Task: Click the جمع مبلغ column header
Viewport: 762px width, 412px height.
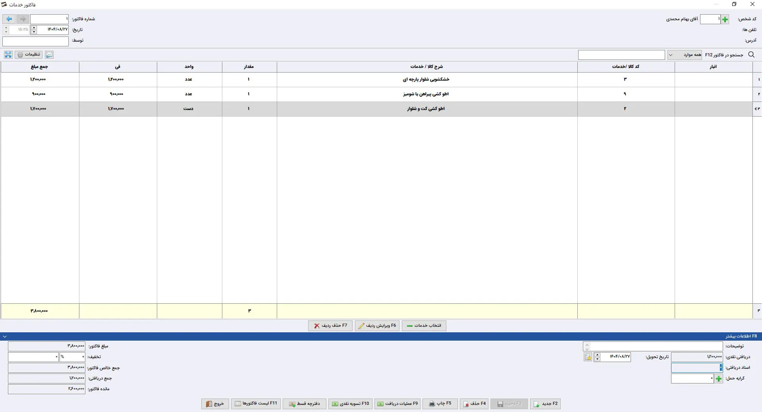Action: (40, 67)
